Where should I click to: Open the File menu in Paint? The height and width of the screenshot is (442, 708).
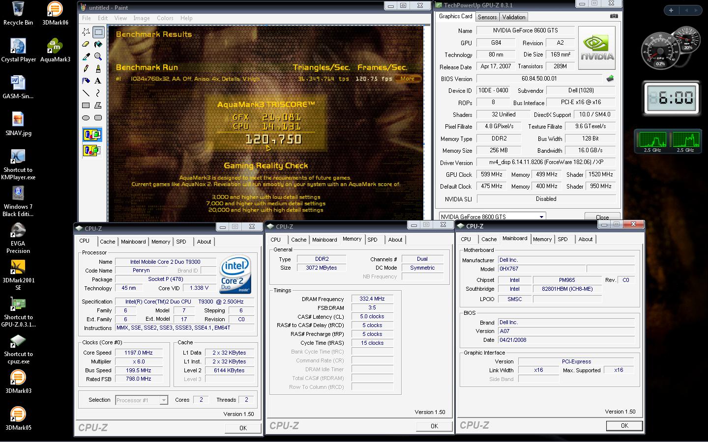coord(87,18)
